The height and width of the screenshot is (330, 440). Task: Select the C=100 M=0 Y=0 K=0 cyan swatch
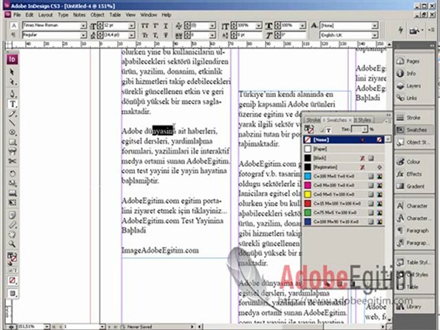pos(344,176)
